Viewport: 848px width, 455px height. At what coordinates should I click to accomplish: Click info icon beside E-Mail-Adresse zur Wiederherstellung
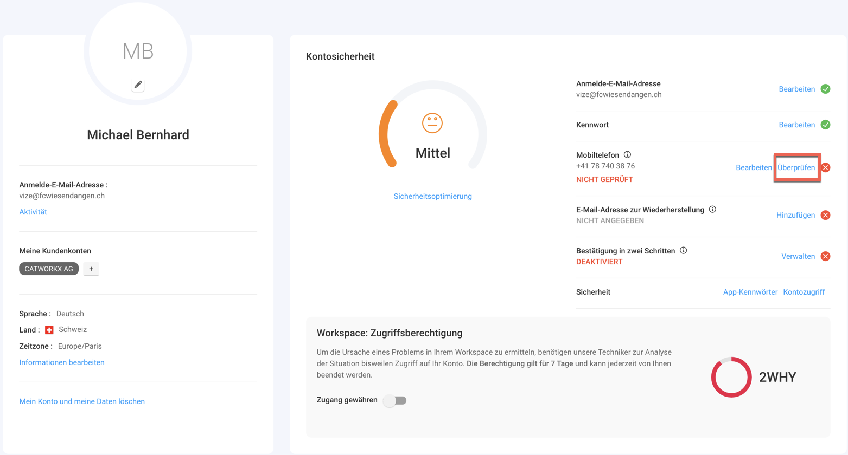coord(712,210)
